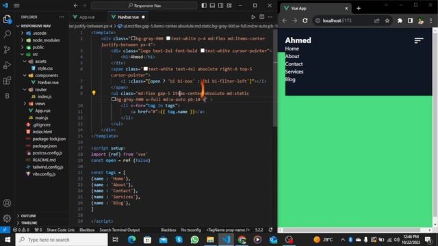Screen dimensions: 438x246
Task: Select the Vue App browser tab
Action: [x=315, y=8]
